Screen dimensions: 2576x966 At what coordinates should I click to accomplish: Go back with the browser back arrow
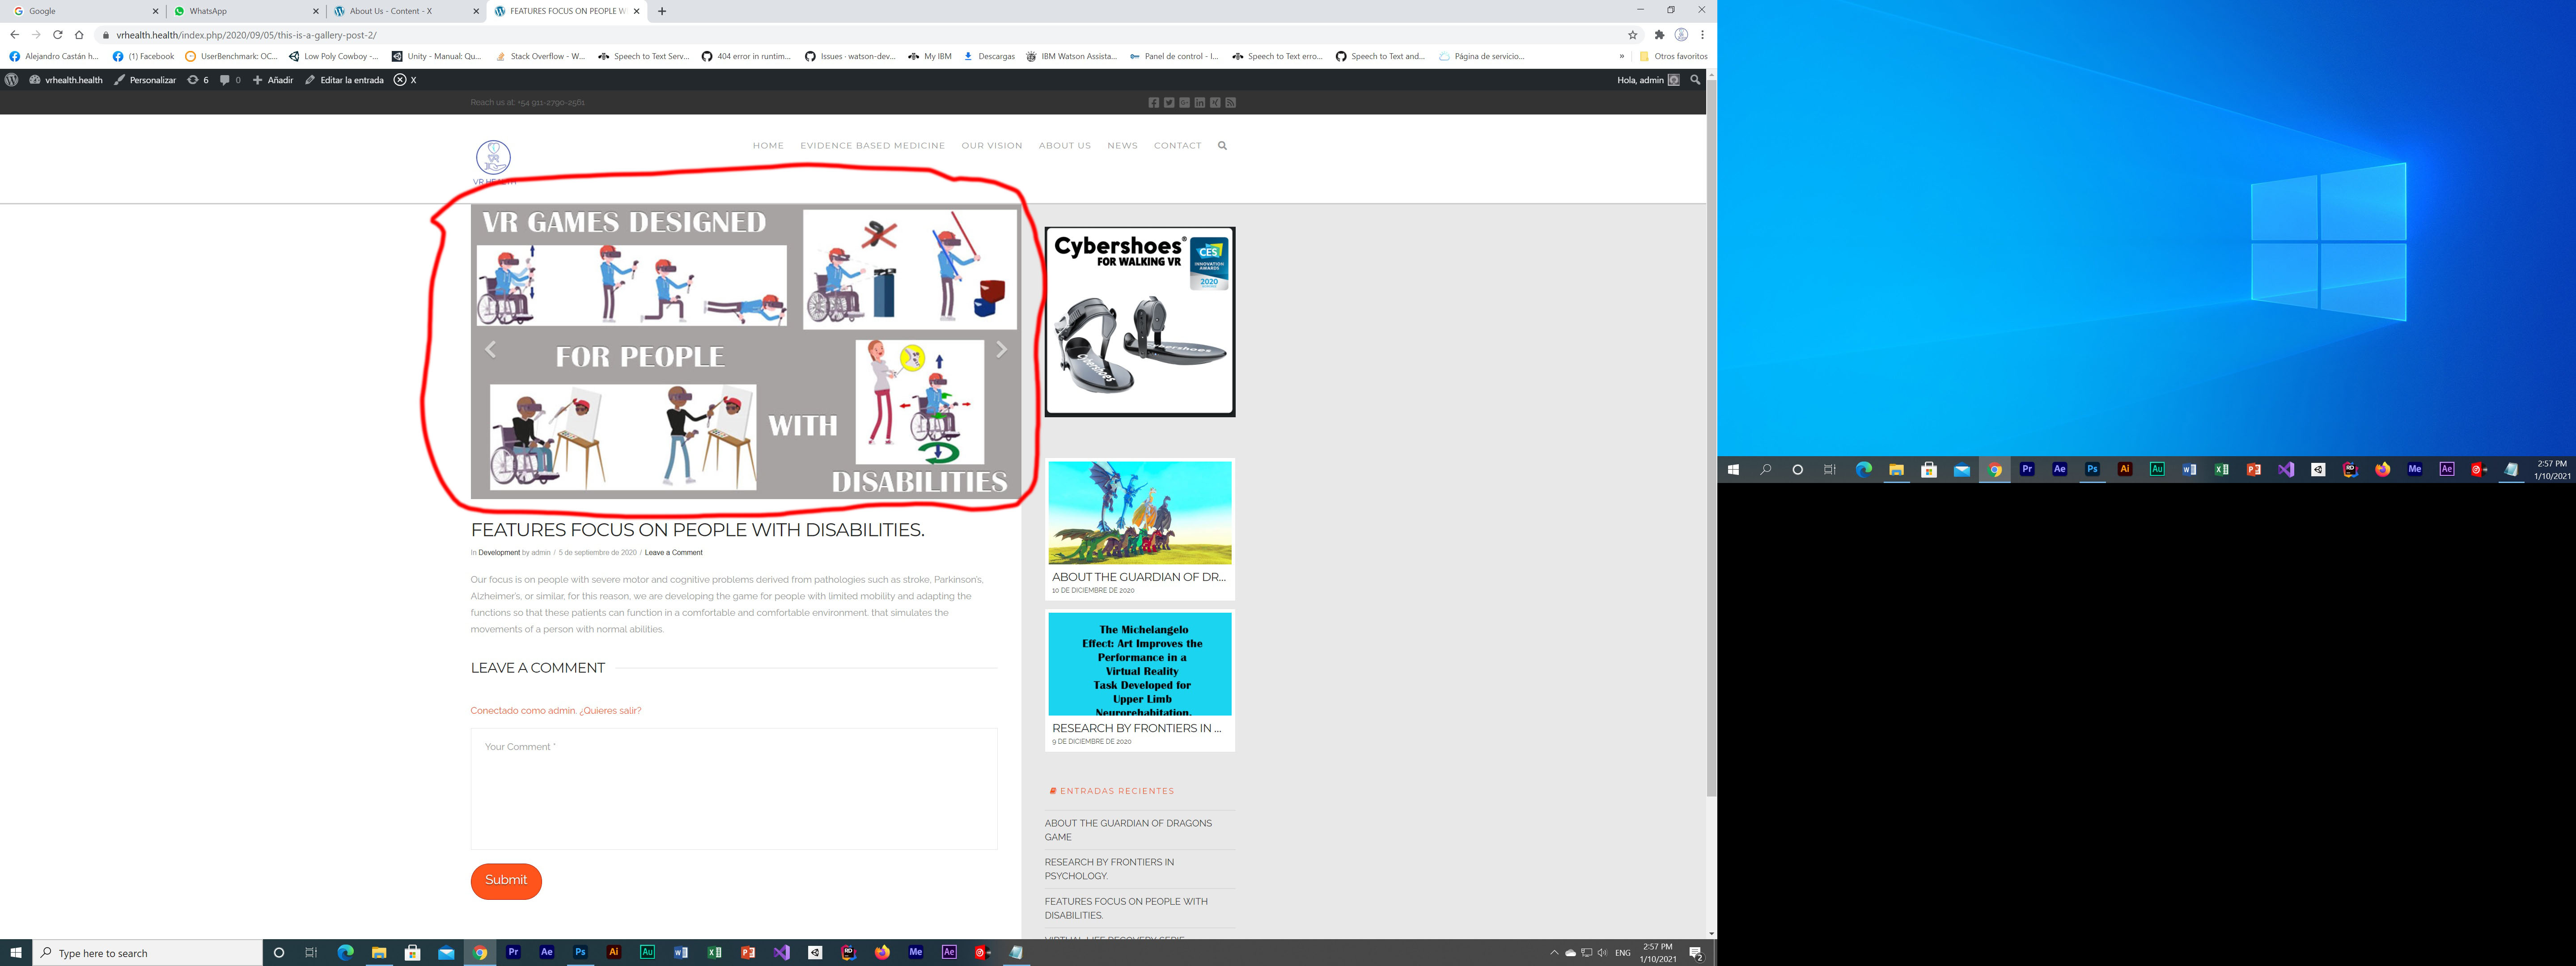pyautogui.click(x=14, y=34)
